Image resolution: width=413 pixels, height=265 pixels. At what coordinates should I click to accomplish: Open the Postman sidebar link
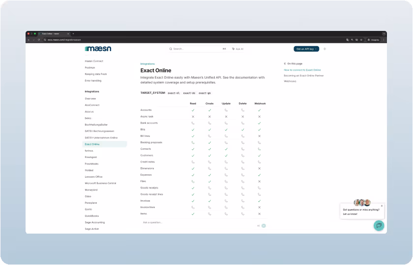[x=90, y=68]
